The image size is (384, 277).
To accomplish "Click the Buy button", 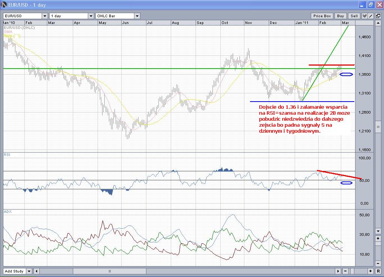I will [x=340, y=16].
